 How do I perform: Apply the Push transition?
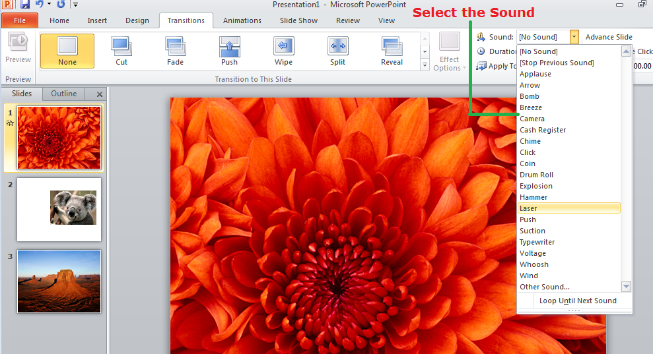pyautogui.click(x=230, y=51)
